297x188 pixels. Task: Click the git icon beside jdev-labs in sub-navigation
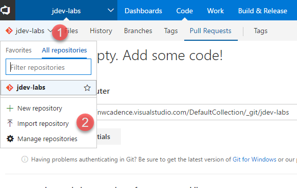coord(9,31)
